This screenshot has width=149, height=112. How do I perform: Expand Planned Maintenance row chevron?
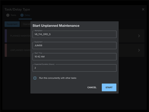(x=139, y=36)
